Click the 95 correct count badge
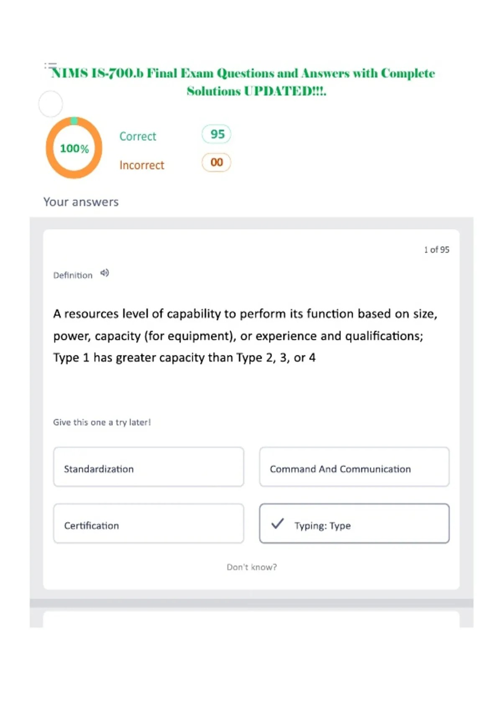502x712 pixels. 216,134
